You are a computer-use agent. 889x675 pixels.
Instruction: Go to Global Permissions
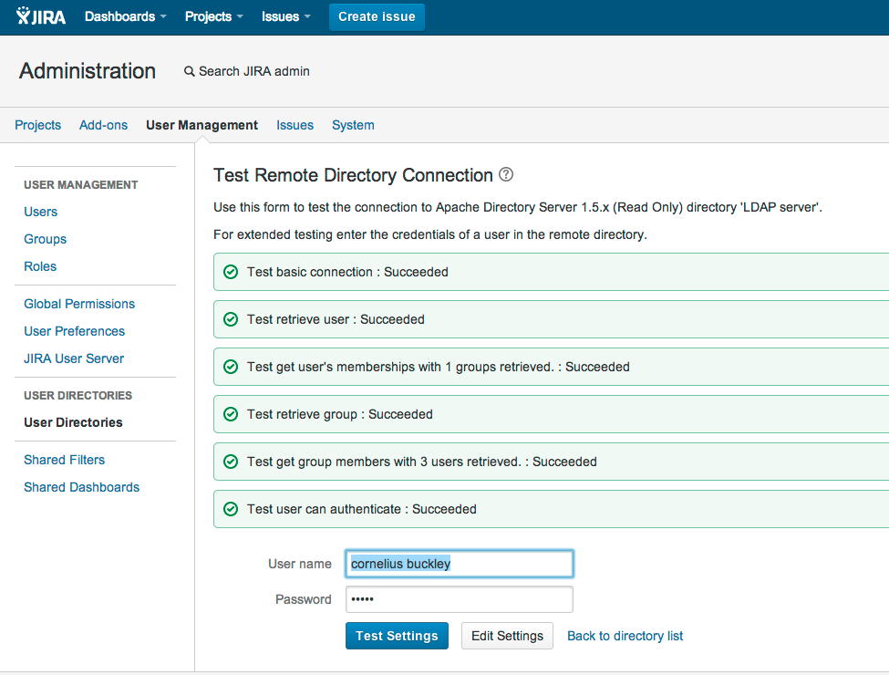pos(79,304)
